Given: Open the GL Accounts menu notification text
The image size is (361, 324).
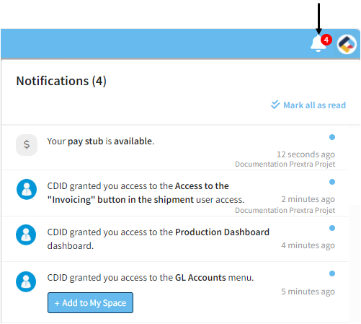Looking at the screenshot, I should pyautogui.click(x=151, y=278).
